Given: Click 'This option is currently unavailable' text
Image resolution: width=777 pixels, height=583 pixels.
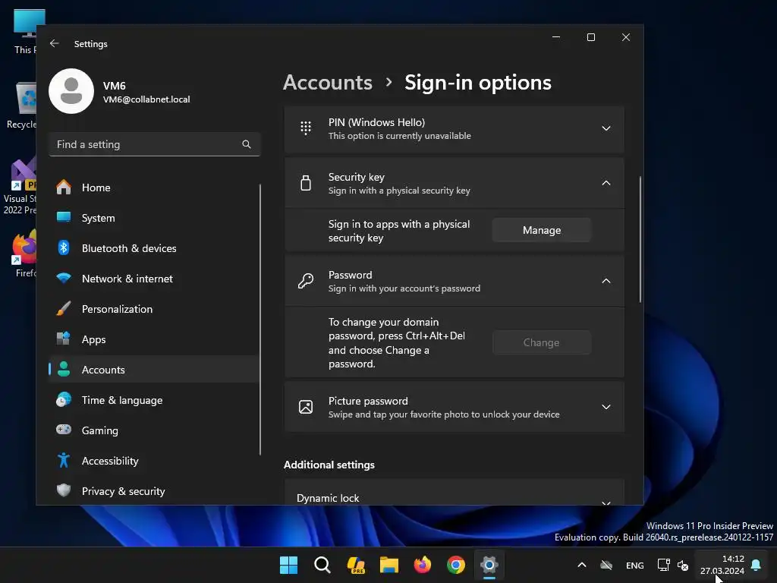Looking at the screenshot, I should click(x=399, y=136).
